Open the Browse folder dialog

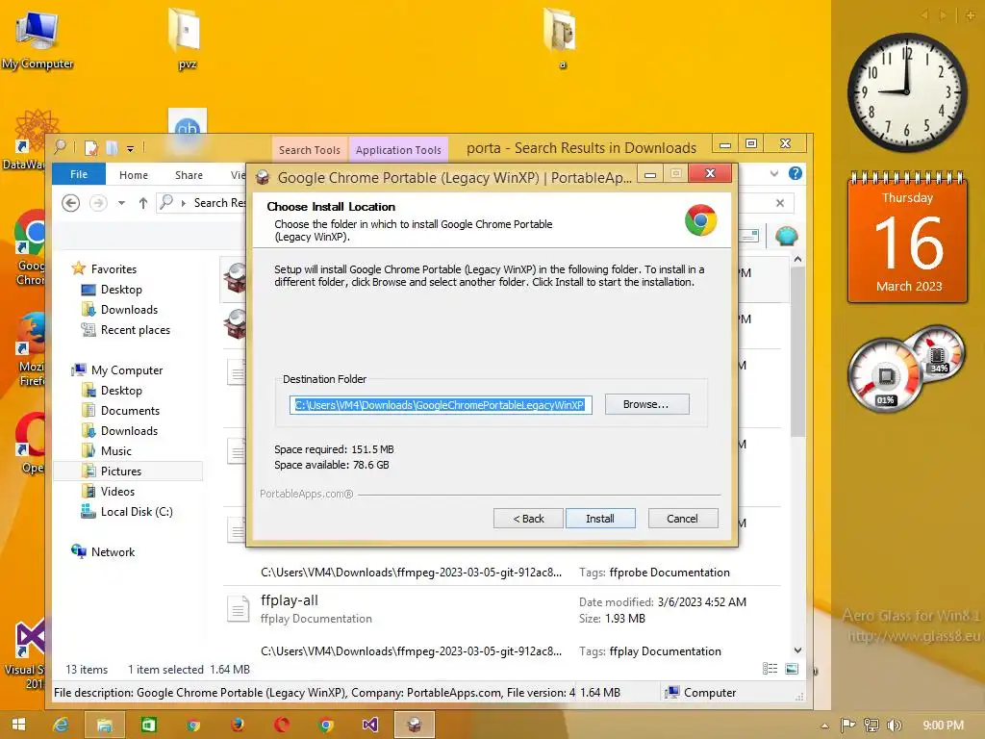click(x=646, y=404)
